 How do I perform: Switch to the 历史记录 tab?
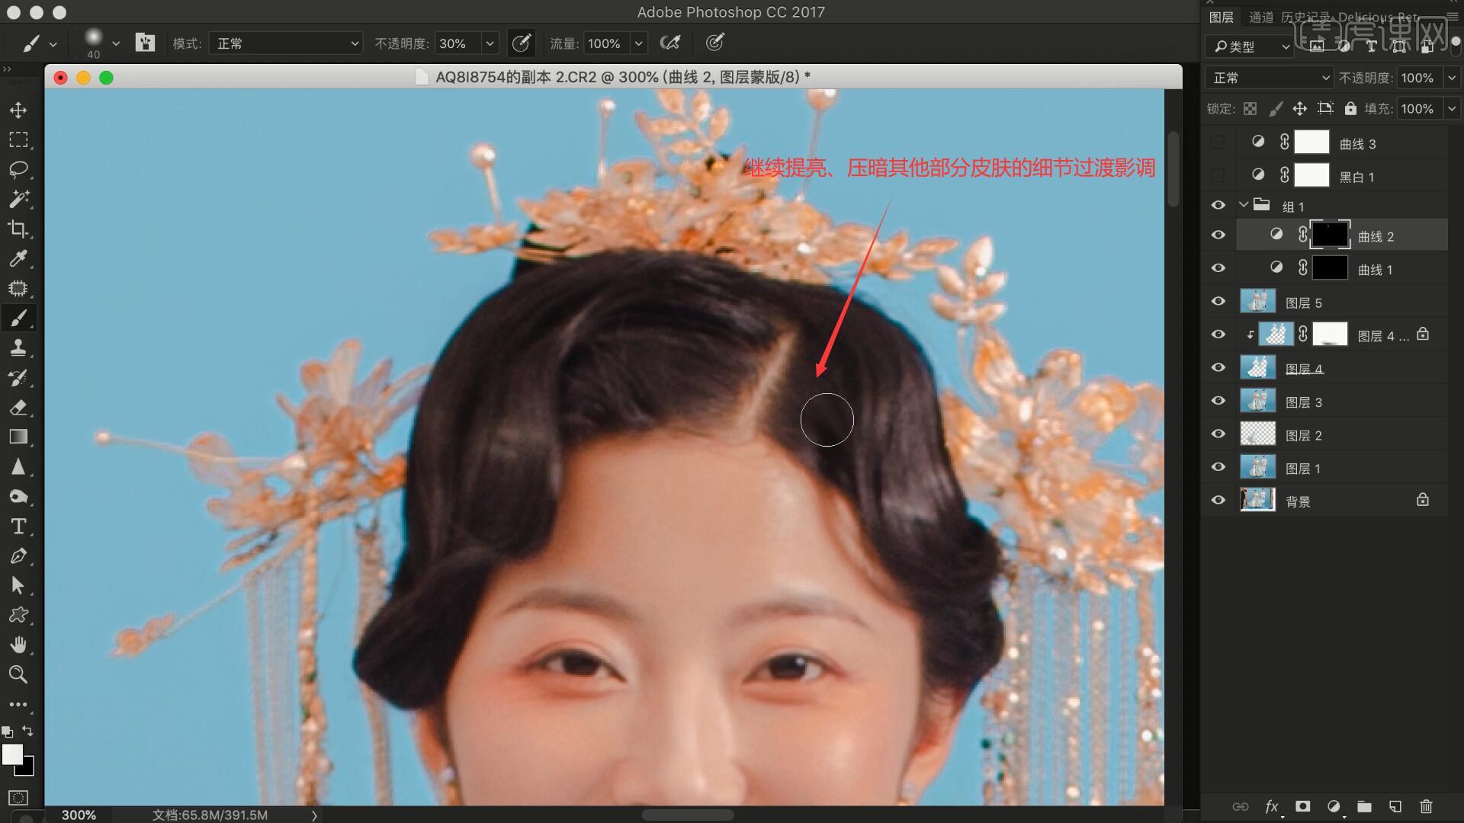point(1305,17)
